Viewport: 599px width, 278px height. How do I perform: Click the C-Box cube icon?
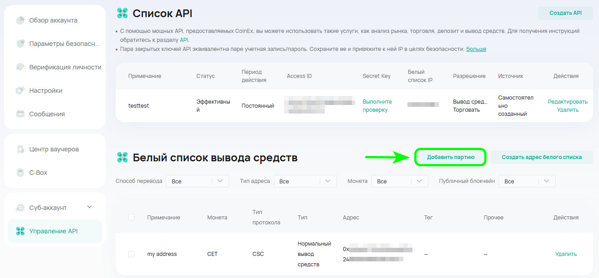pyautogui.click(x=20, y=173)
